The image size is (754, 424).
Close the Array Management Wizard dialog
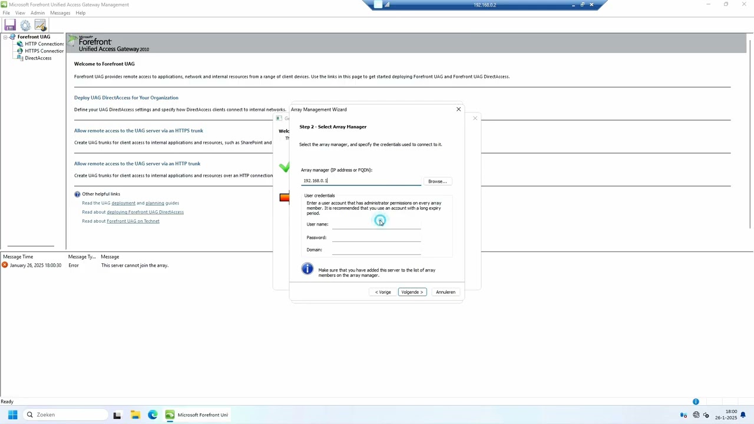tap(458, 109)
